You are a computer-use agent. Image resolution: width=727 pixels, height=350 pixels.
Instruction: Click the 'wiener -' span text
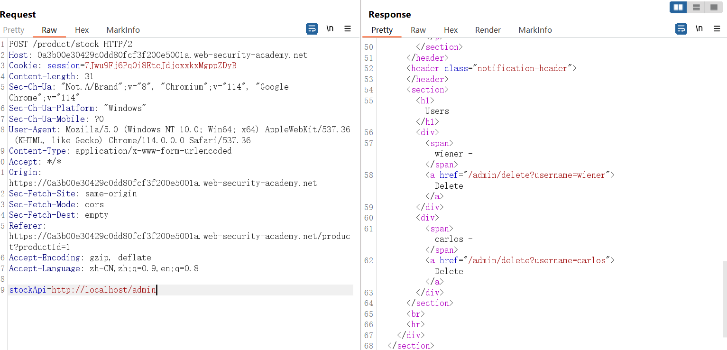pos(453,154)
